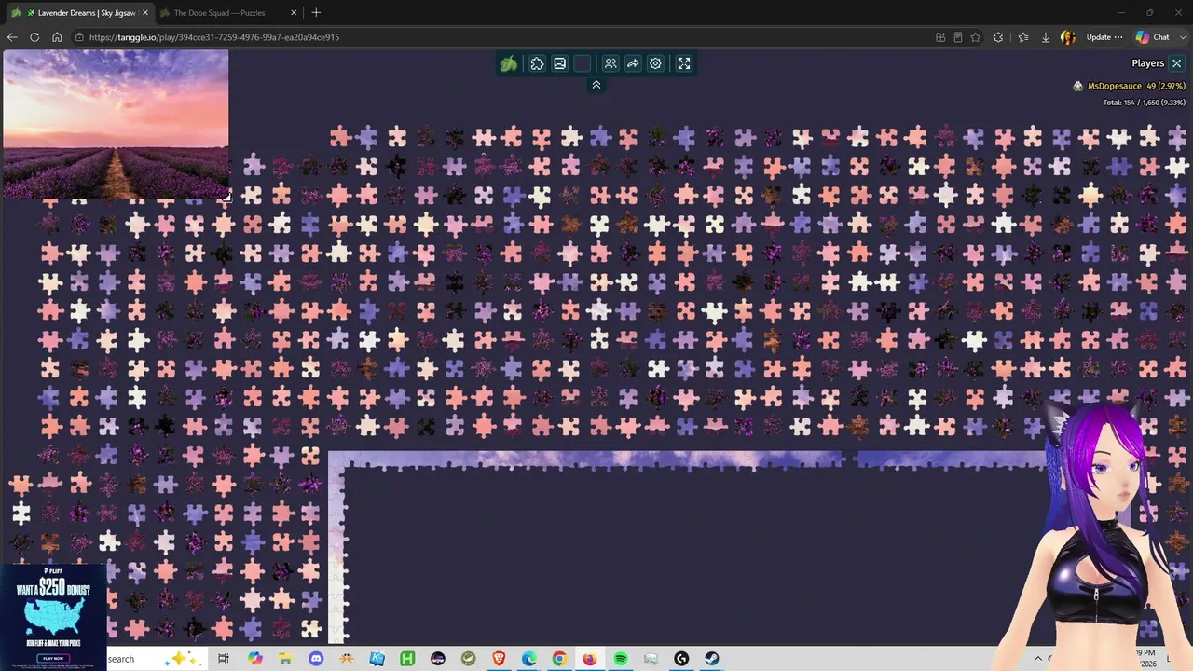
Task: Open the browser profile avatar
Action: [1068, 37]
